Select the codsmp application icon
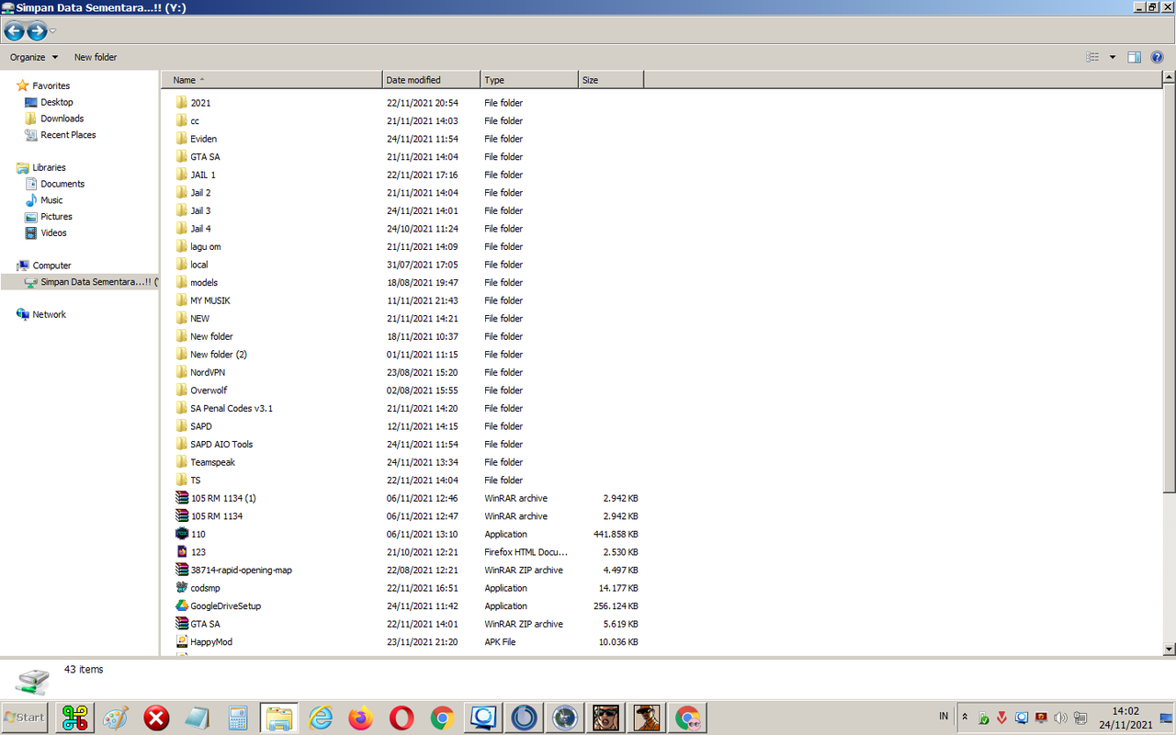This screenshot has width=1176, height=735. pos(182,588)
